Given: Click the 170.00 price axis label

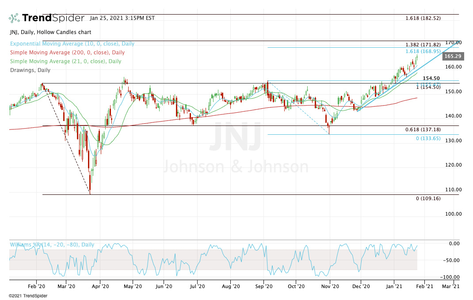Looking at the screenshot, I should (454, 42).
